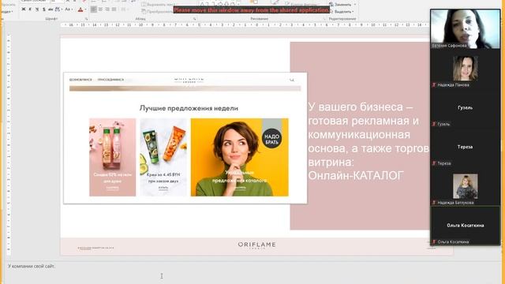Click the notes text 'У компании свой сайт.'
This screenshot has width=505, height=284.
click(x=32, y=267)
